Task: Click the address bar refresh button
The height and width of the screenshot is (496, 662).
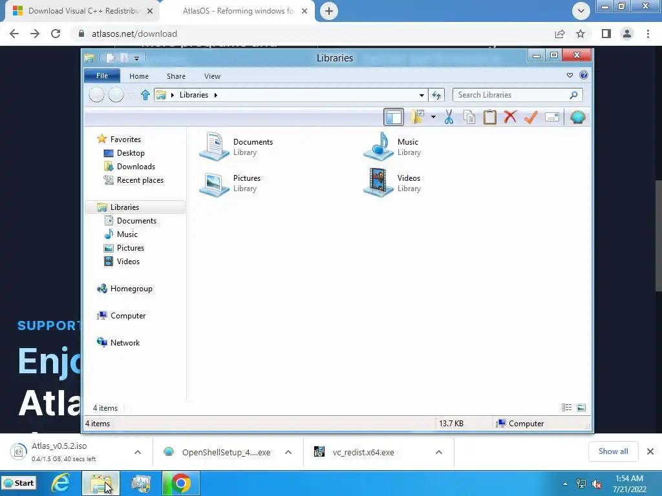Action: coord(436,95)
